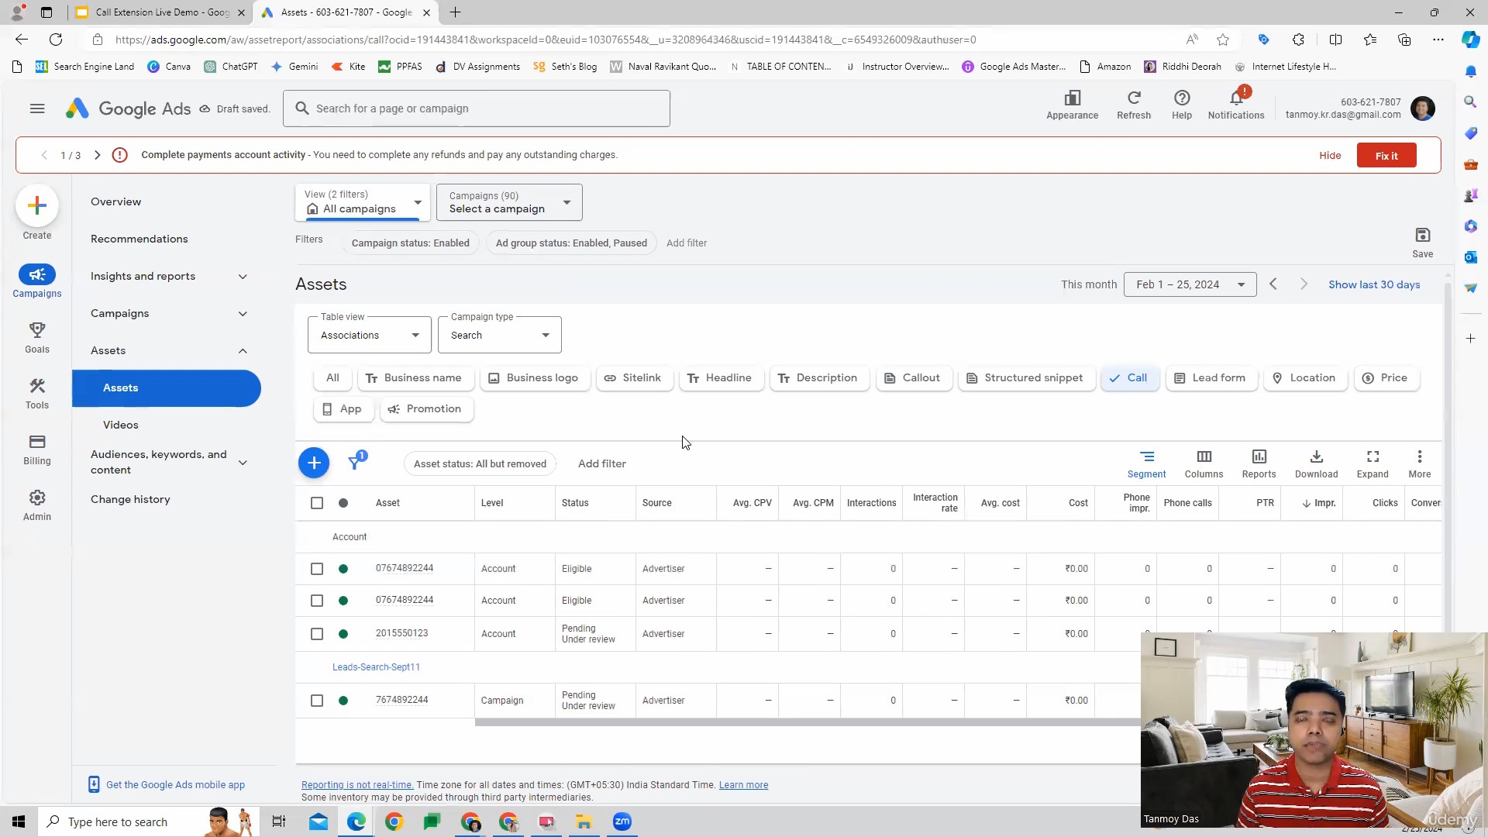The height and width of the screenshot is (837, 1488).
Task: Open the Feb 1 – 25 date picker
Action: (x=1190, y=284)
